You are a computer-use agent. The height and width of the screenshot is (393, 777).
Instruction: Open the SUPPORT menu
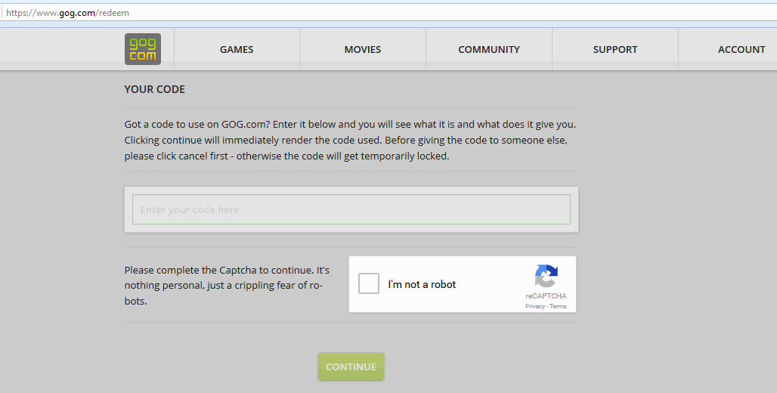coord(615,50)
